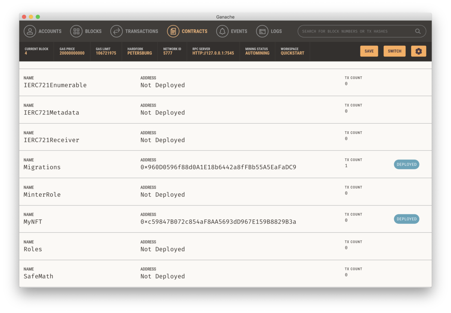Open the SafeMath contract name
The image size is (451, 313).
click(38, 276)
